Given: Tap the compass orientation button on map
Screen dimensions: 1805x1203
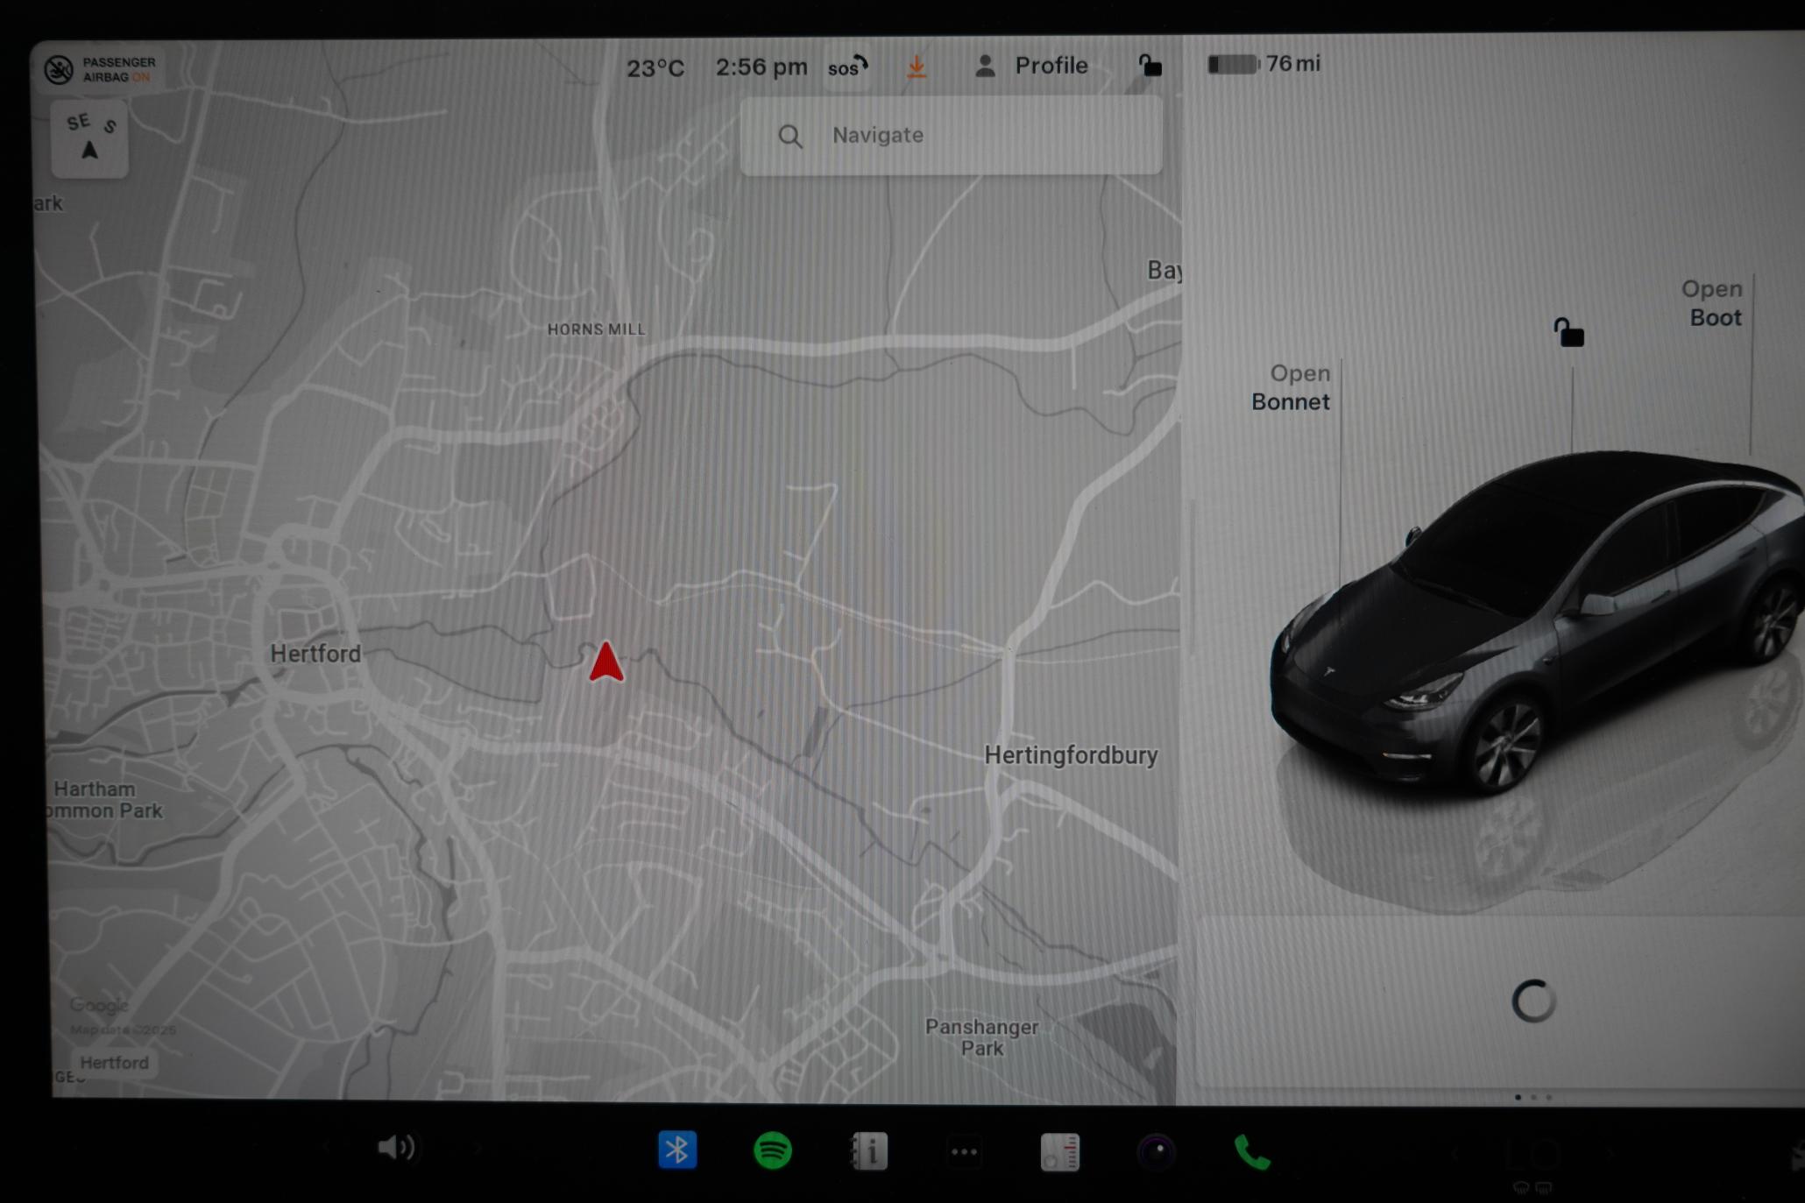Looking at the screenshot, I should pos(89,138).
